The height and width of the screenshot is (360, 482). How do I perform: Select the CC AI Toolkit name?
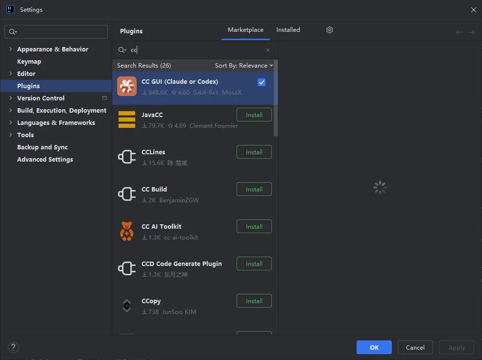click(161, 226)
